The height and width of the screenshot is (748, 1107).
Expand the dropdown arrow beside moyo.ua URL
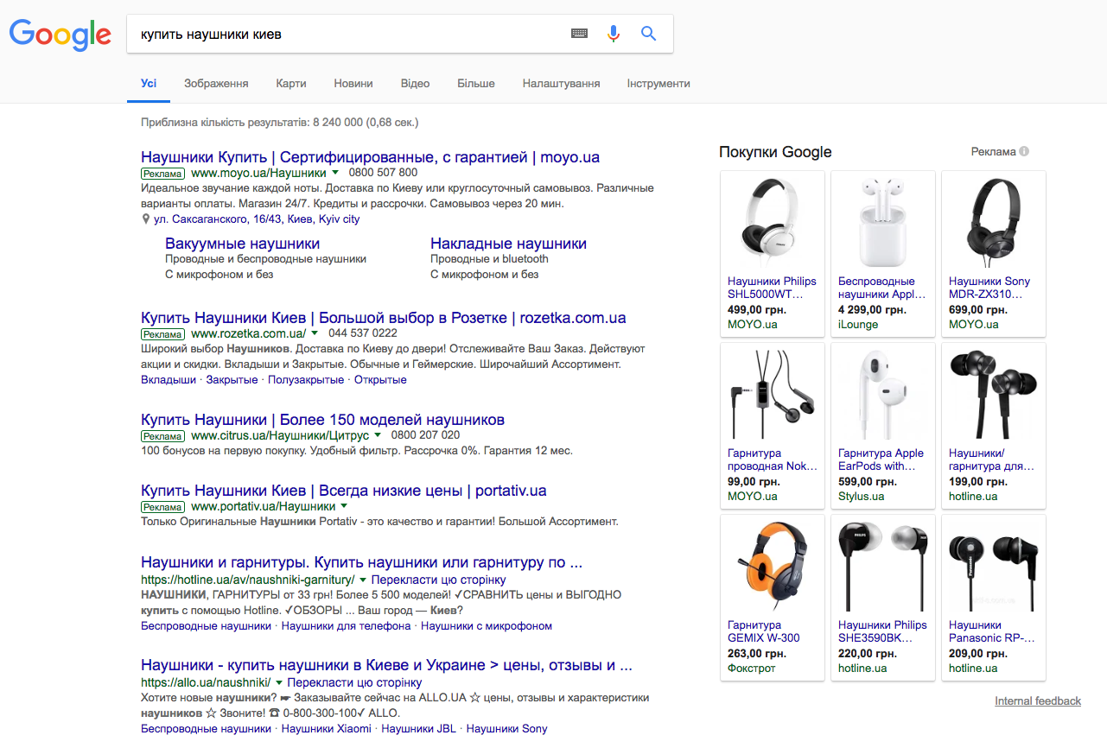[x=336, y=173]
